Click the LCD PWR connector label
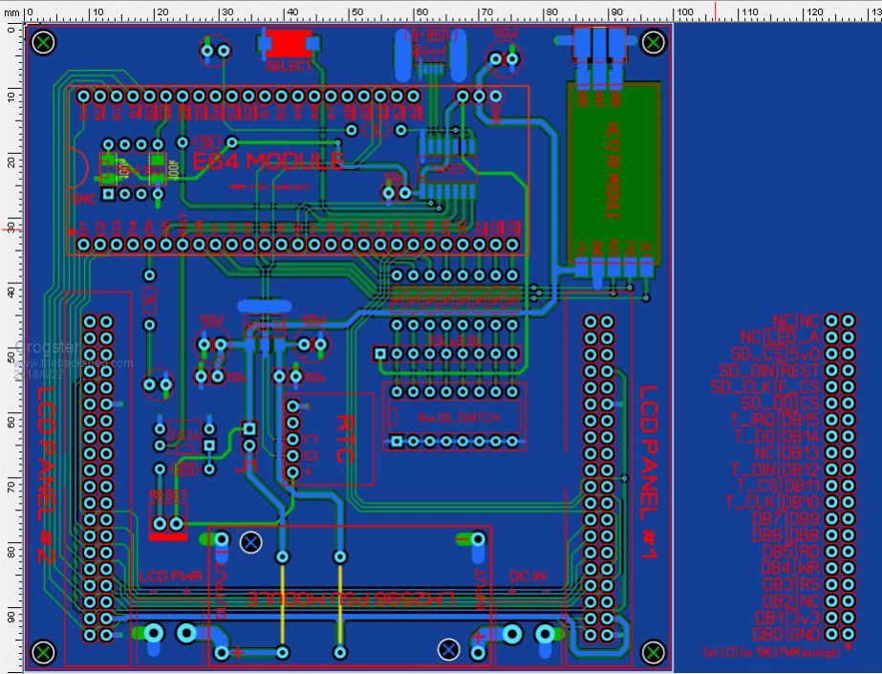This screenshot has height=674, width=882. click(x=170, y=576)
